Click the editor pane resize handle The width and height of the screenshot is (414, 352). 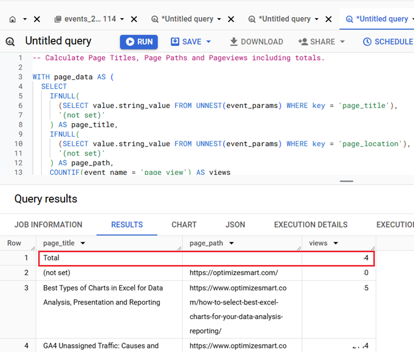(x=346, y=181)
